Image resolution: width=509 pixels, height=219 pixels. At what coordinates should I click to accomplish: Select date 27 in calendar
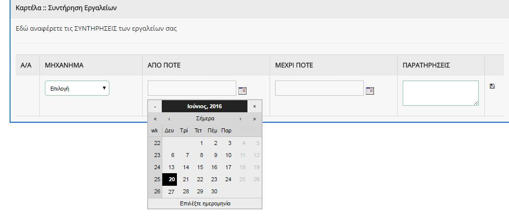pos(171,192)
